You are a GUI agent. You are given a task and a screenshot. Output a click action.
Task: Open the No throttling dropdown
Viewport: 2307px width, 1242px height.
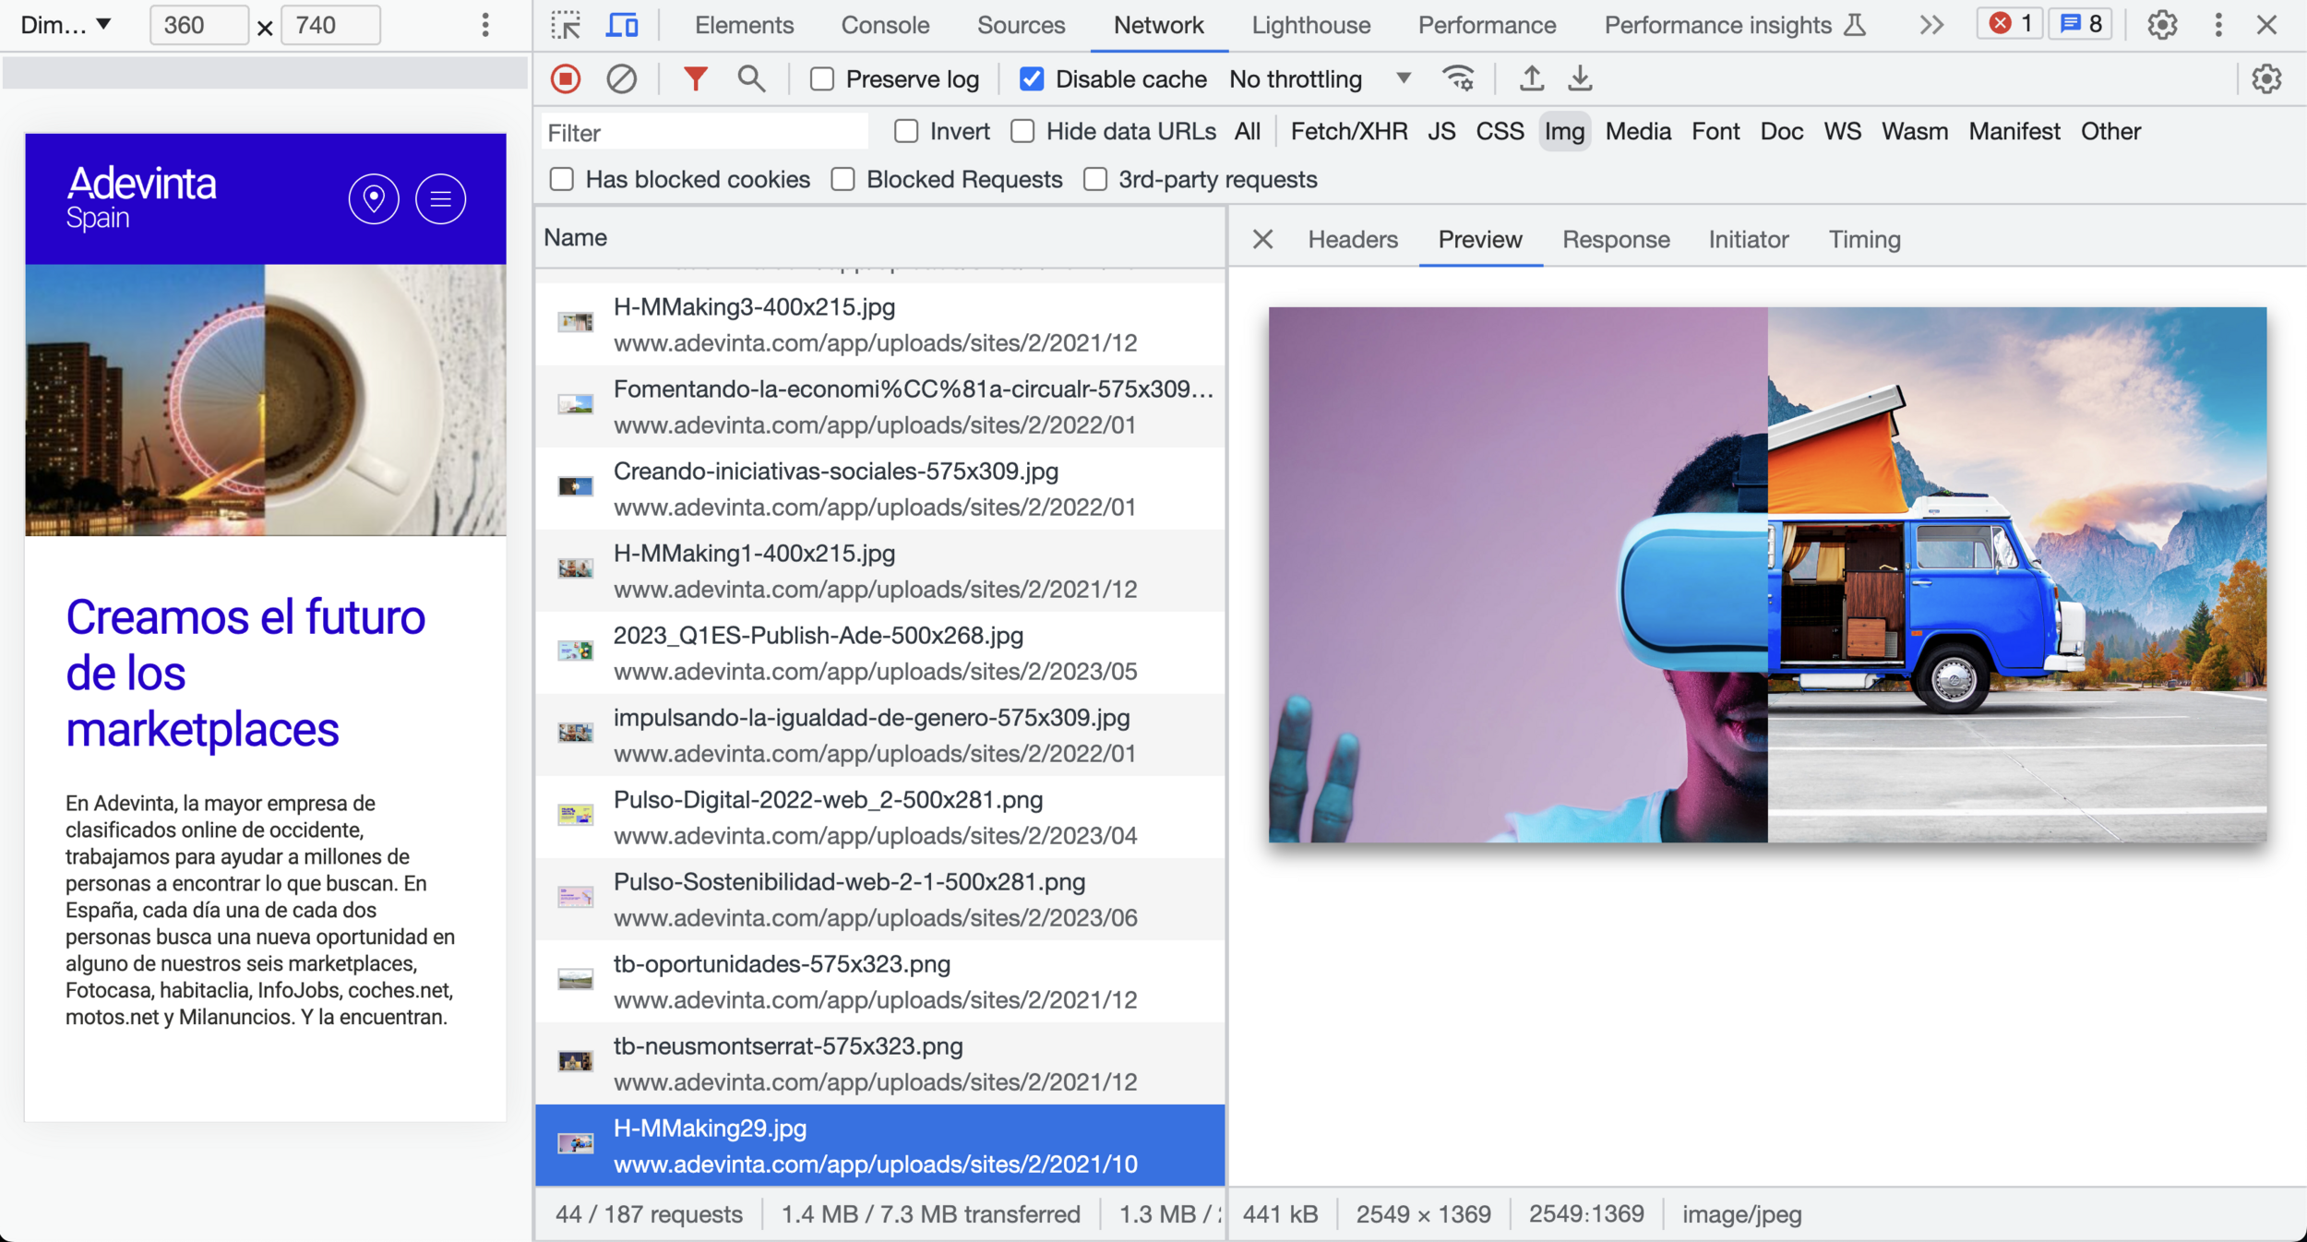(x=1320, y=79)
